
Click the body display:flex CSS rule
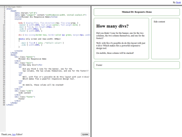click(x=48, y=23)
